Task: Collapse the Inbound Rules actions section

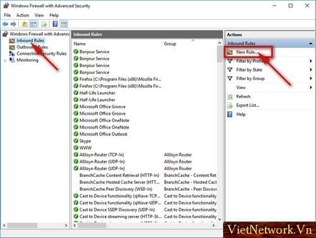Action: (310, 44)
